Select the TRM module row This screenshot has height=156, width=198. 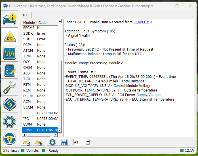coord(40,56)
